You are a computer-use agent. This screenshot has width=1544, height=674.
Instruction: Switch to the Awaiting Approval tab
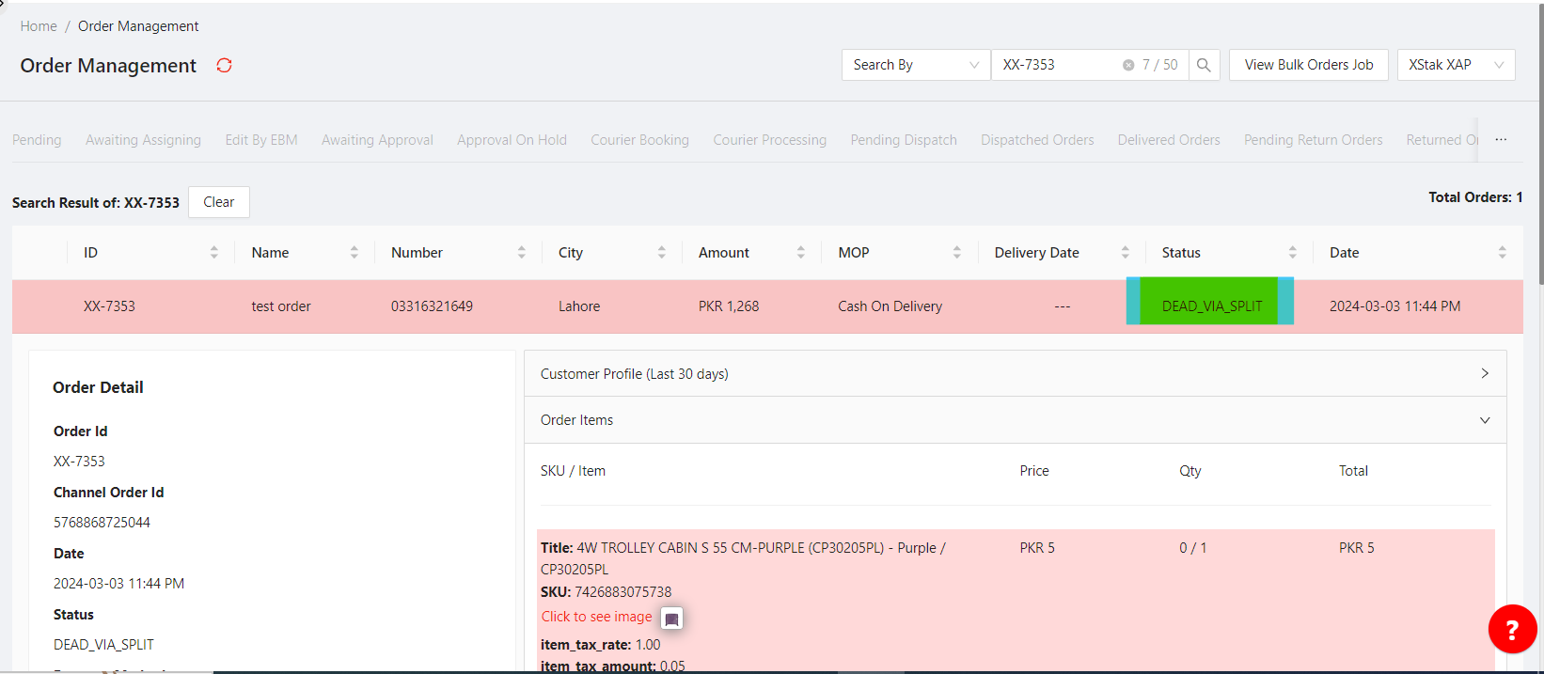click(x=377, y=140)
